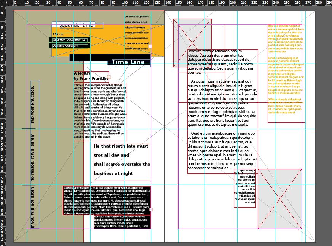The image size is (332, 246).
Task: Click right-aligned caption starting "Iquo exerepe"
Action: pos(246,186)
